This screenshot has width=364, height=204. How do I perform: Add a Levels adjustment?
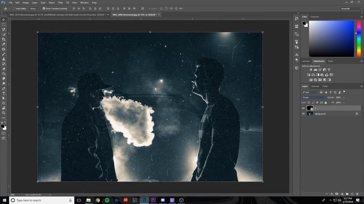[x=315, y=70]
